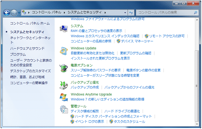Click shield icon beside デバイス マネージャー

click(x=118, y=41)
